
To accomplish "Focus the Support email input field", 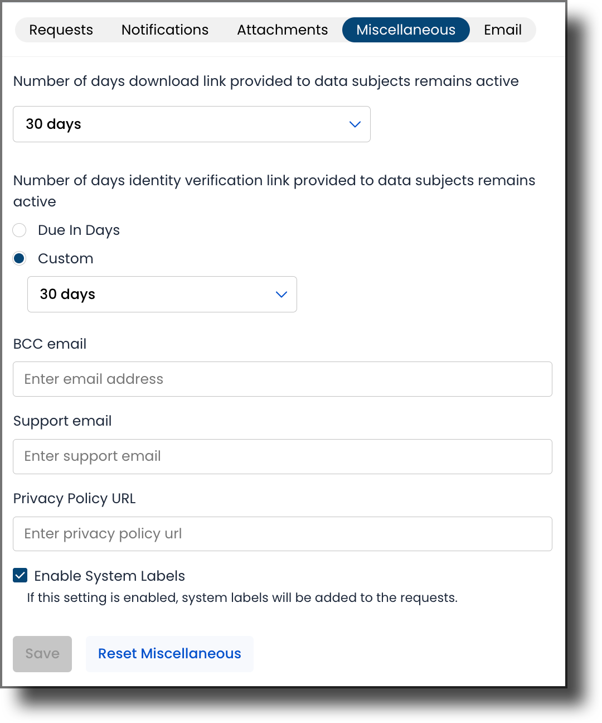I will (282, 456).
